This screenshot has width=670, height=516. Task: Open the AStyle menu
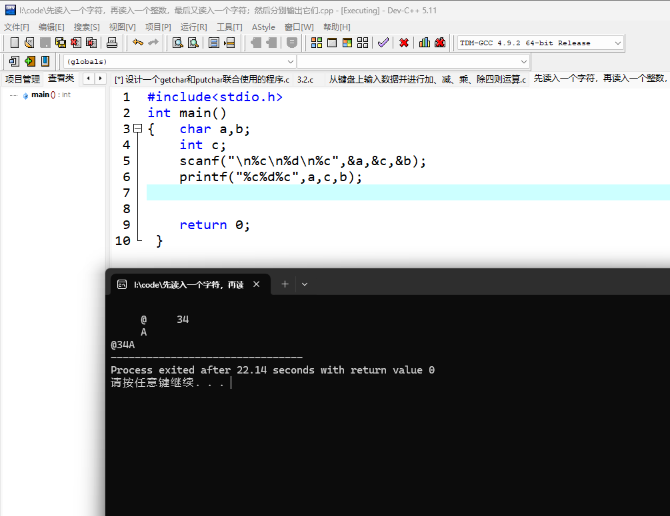coord(263,27)
